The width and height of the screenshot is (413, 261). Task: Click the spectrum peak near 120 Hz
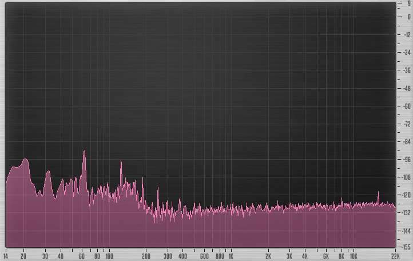(121, 163)
